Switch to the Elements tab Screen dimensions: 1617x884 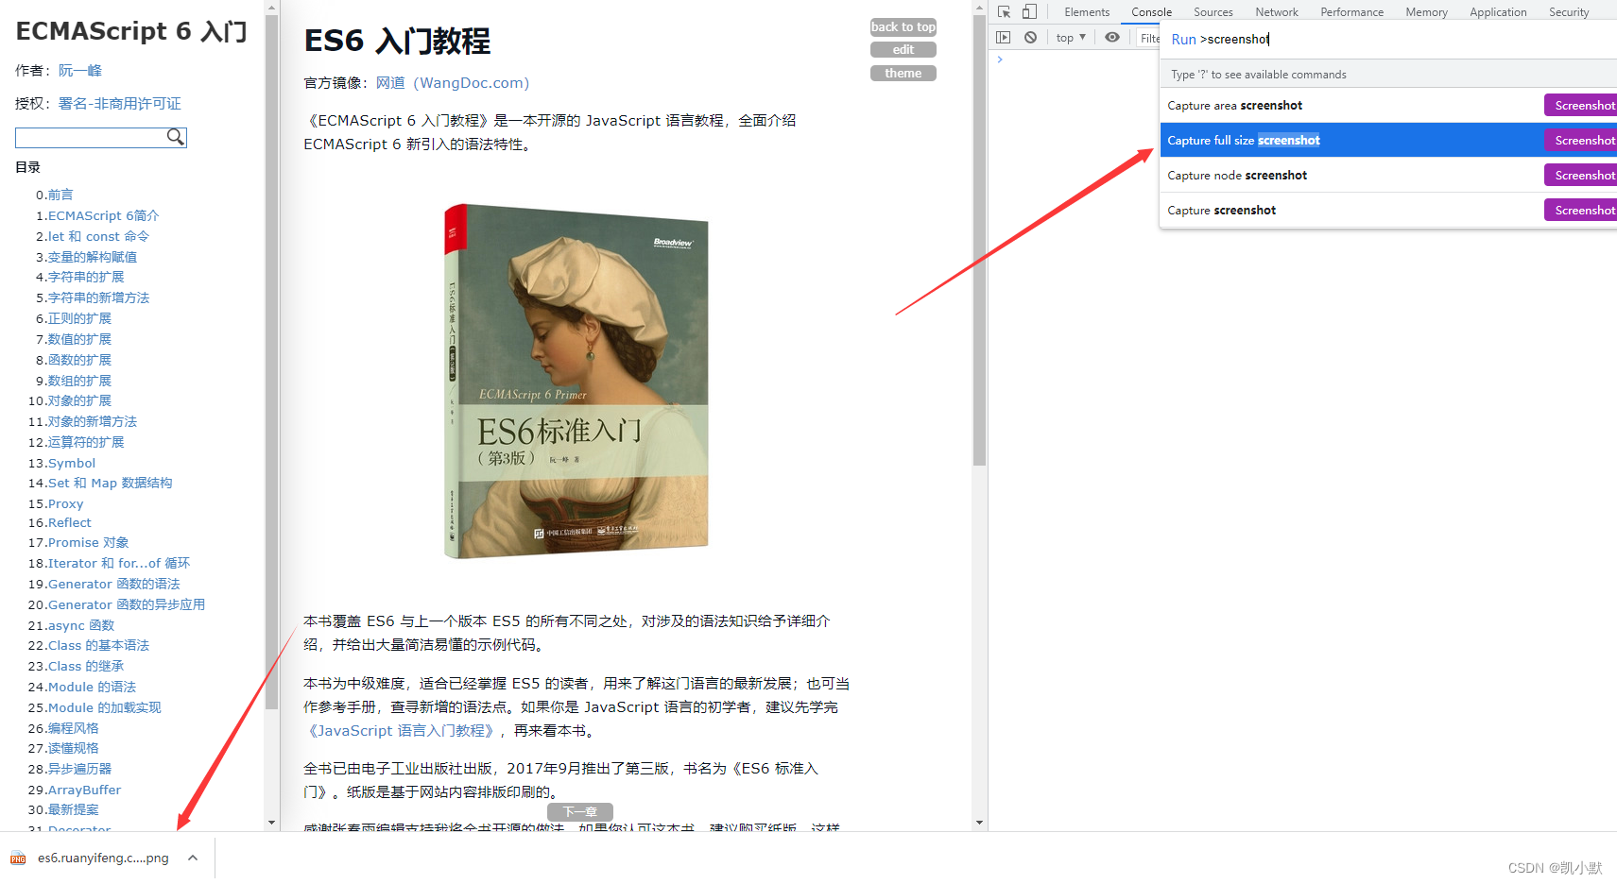click(x=1087, y=12)
